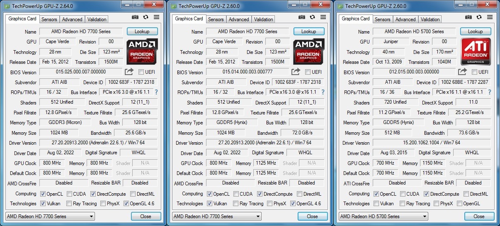Click refresh icon in HD 5700 window
Image resolution: width=500 pixels, height=226 pixels.
[479, 17]
